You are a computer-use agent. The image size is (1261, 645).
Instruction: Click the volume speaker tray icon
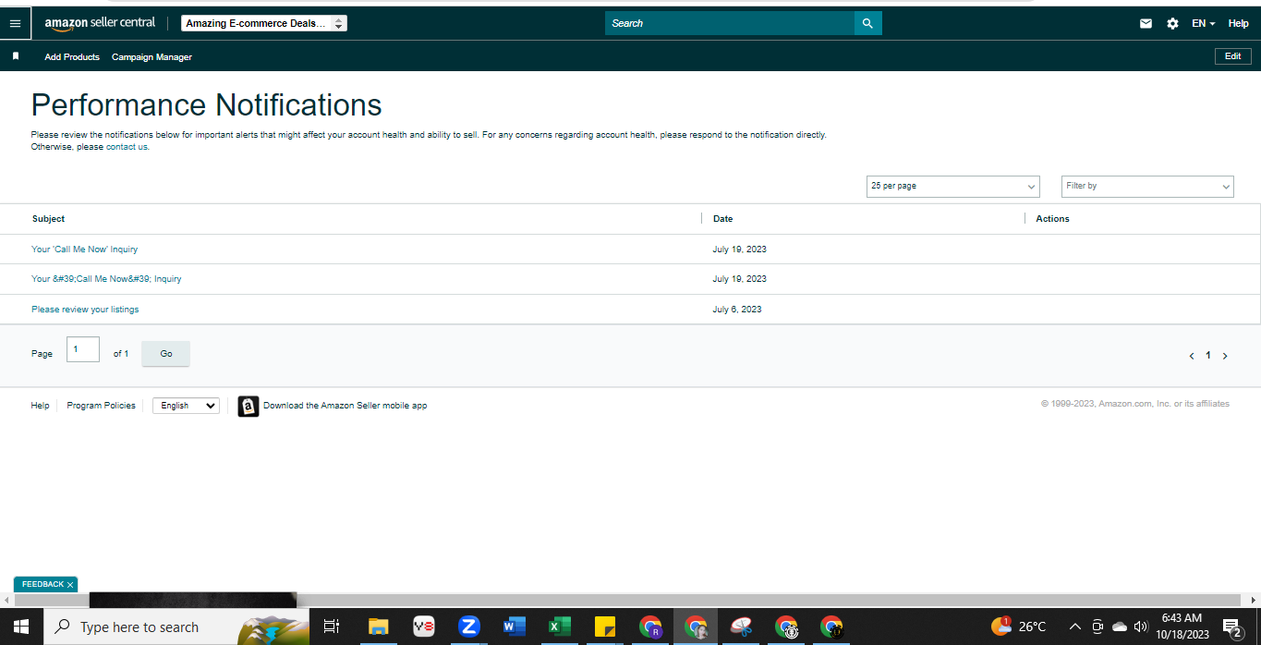(1140, 627)
